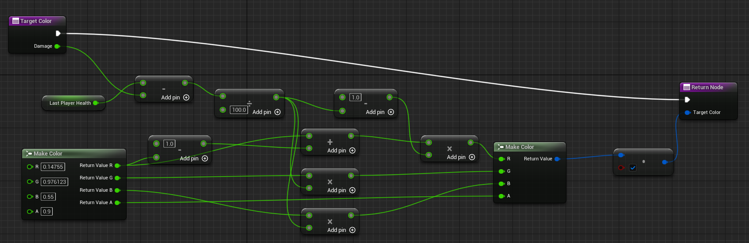Click the G value field showing 0.976123

54,182
